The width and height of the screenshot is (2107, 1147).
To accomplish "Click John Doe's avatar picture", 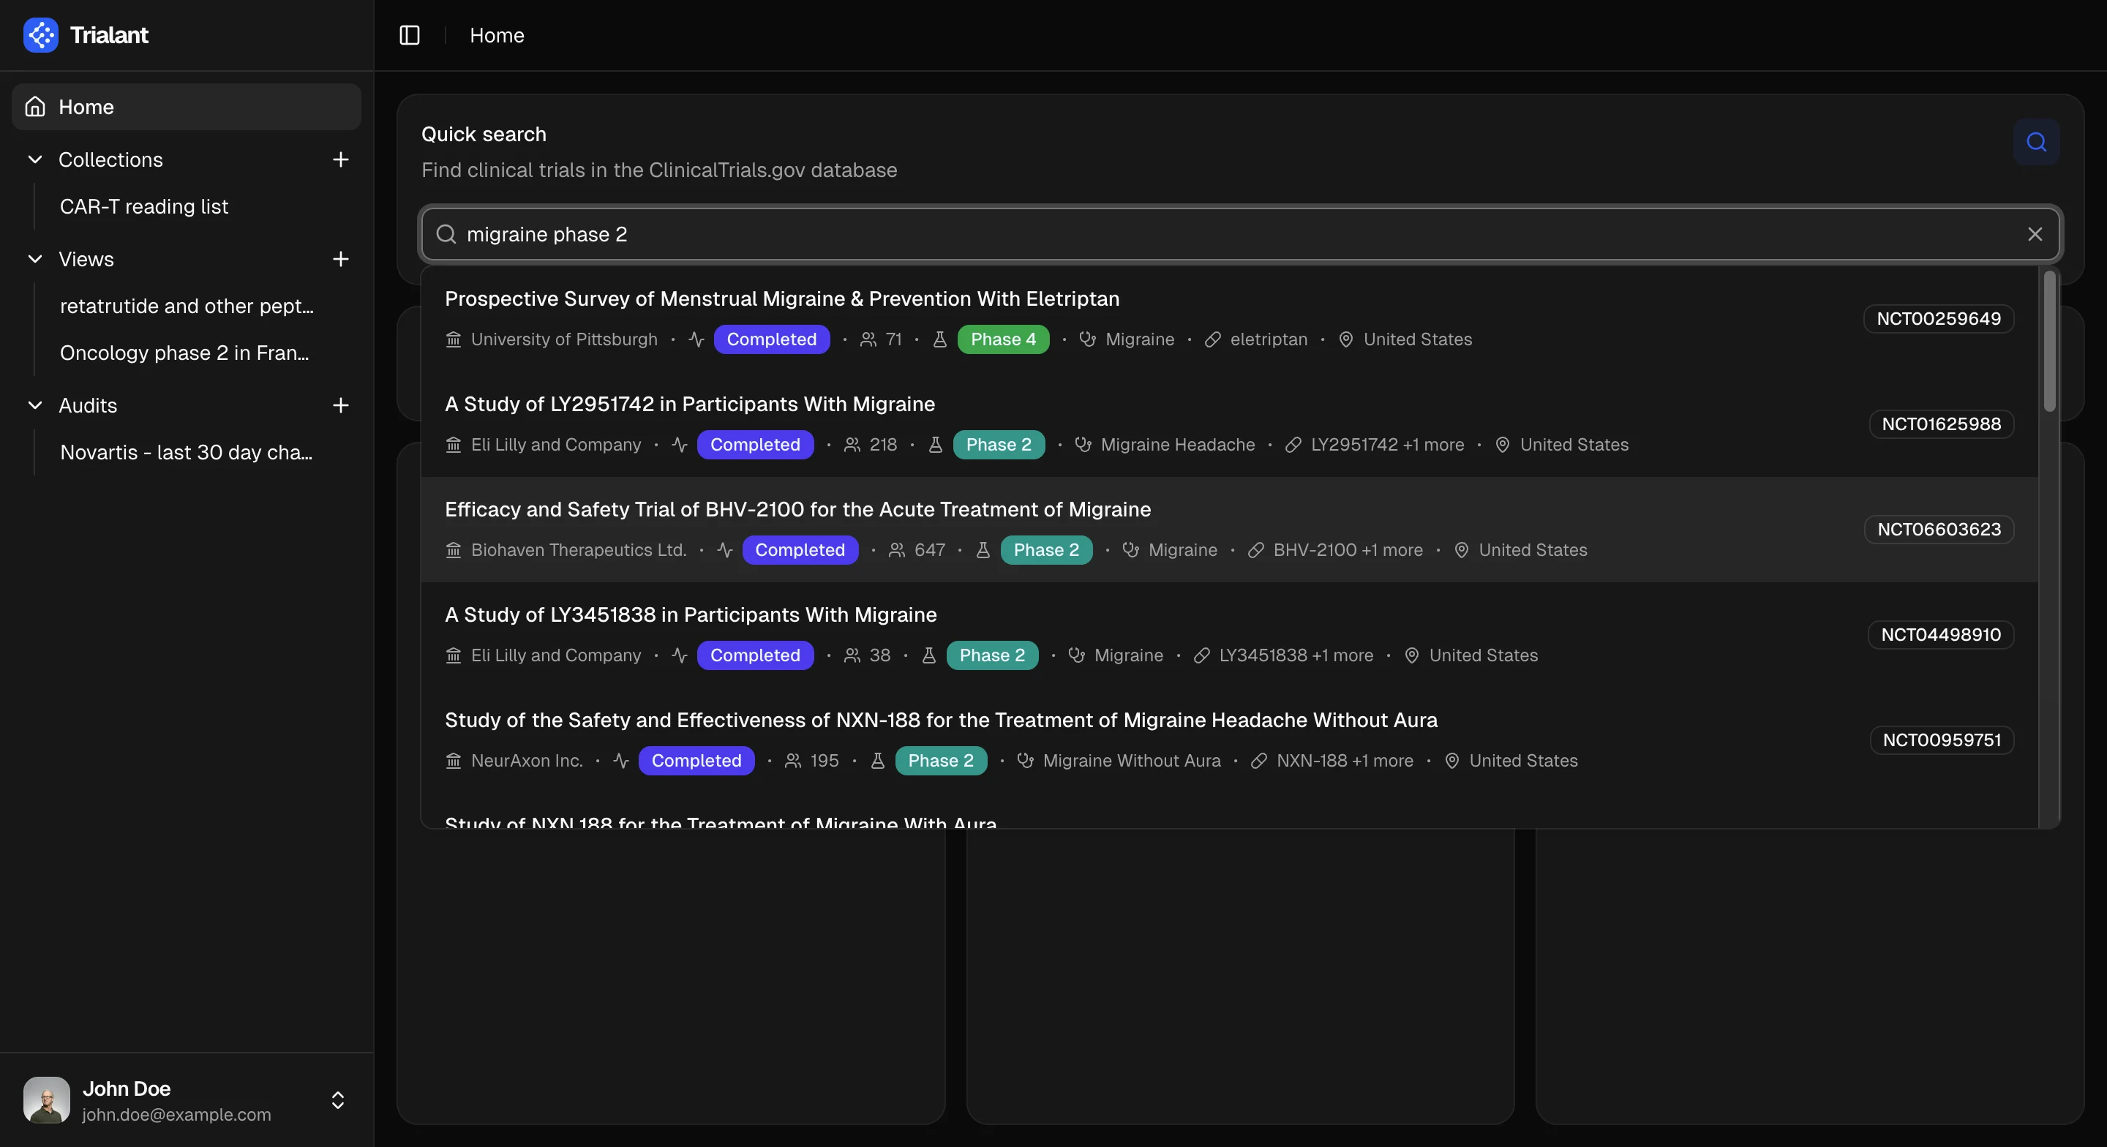I will coord(47,1100).
